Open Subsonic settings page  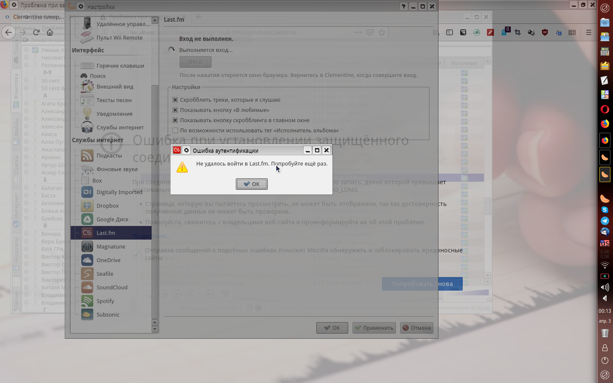(111, 314)
